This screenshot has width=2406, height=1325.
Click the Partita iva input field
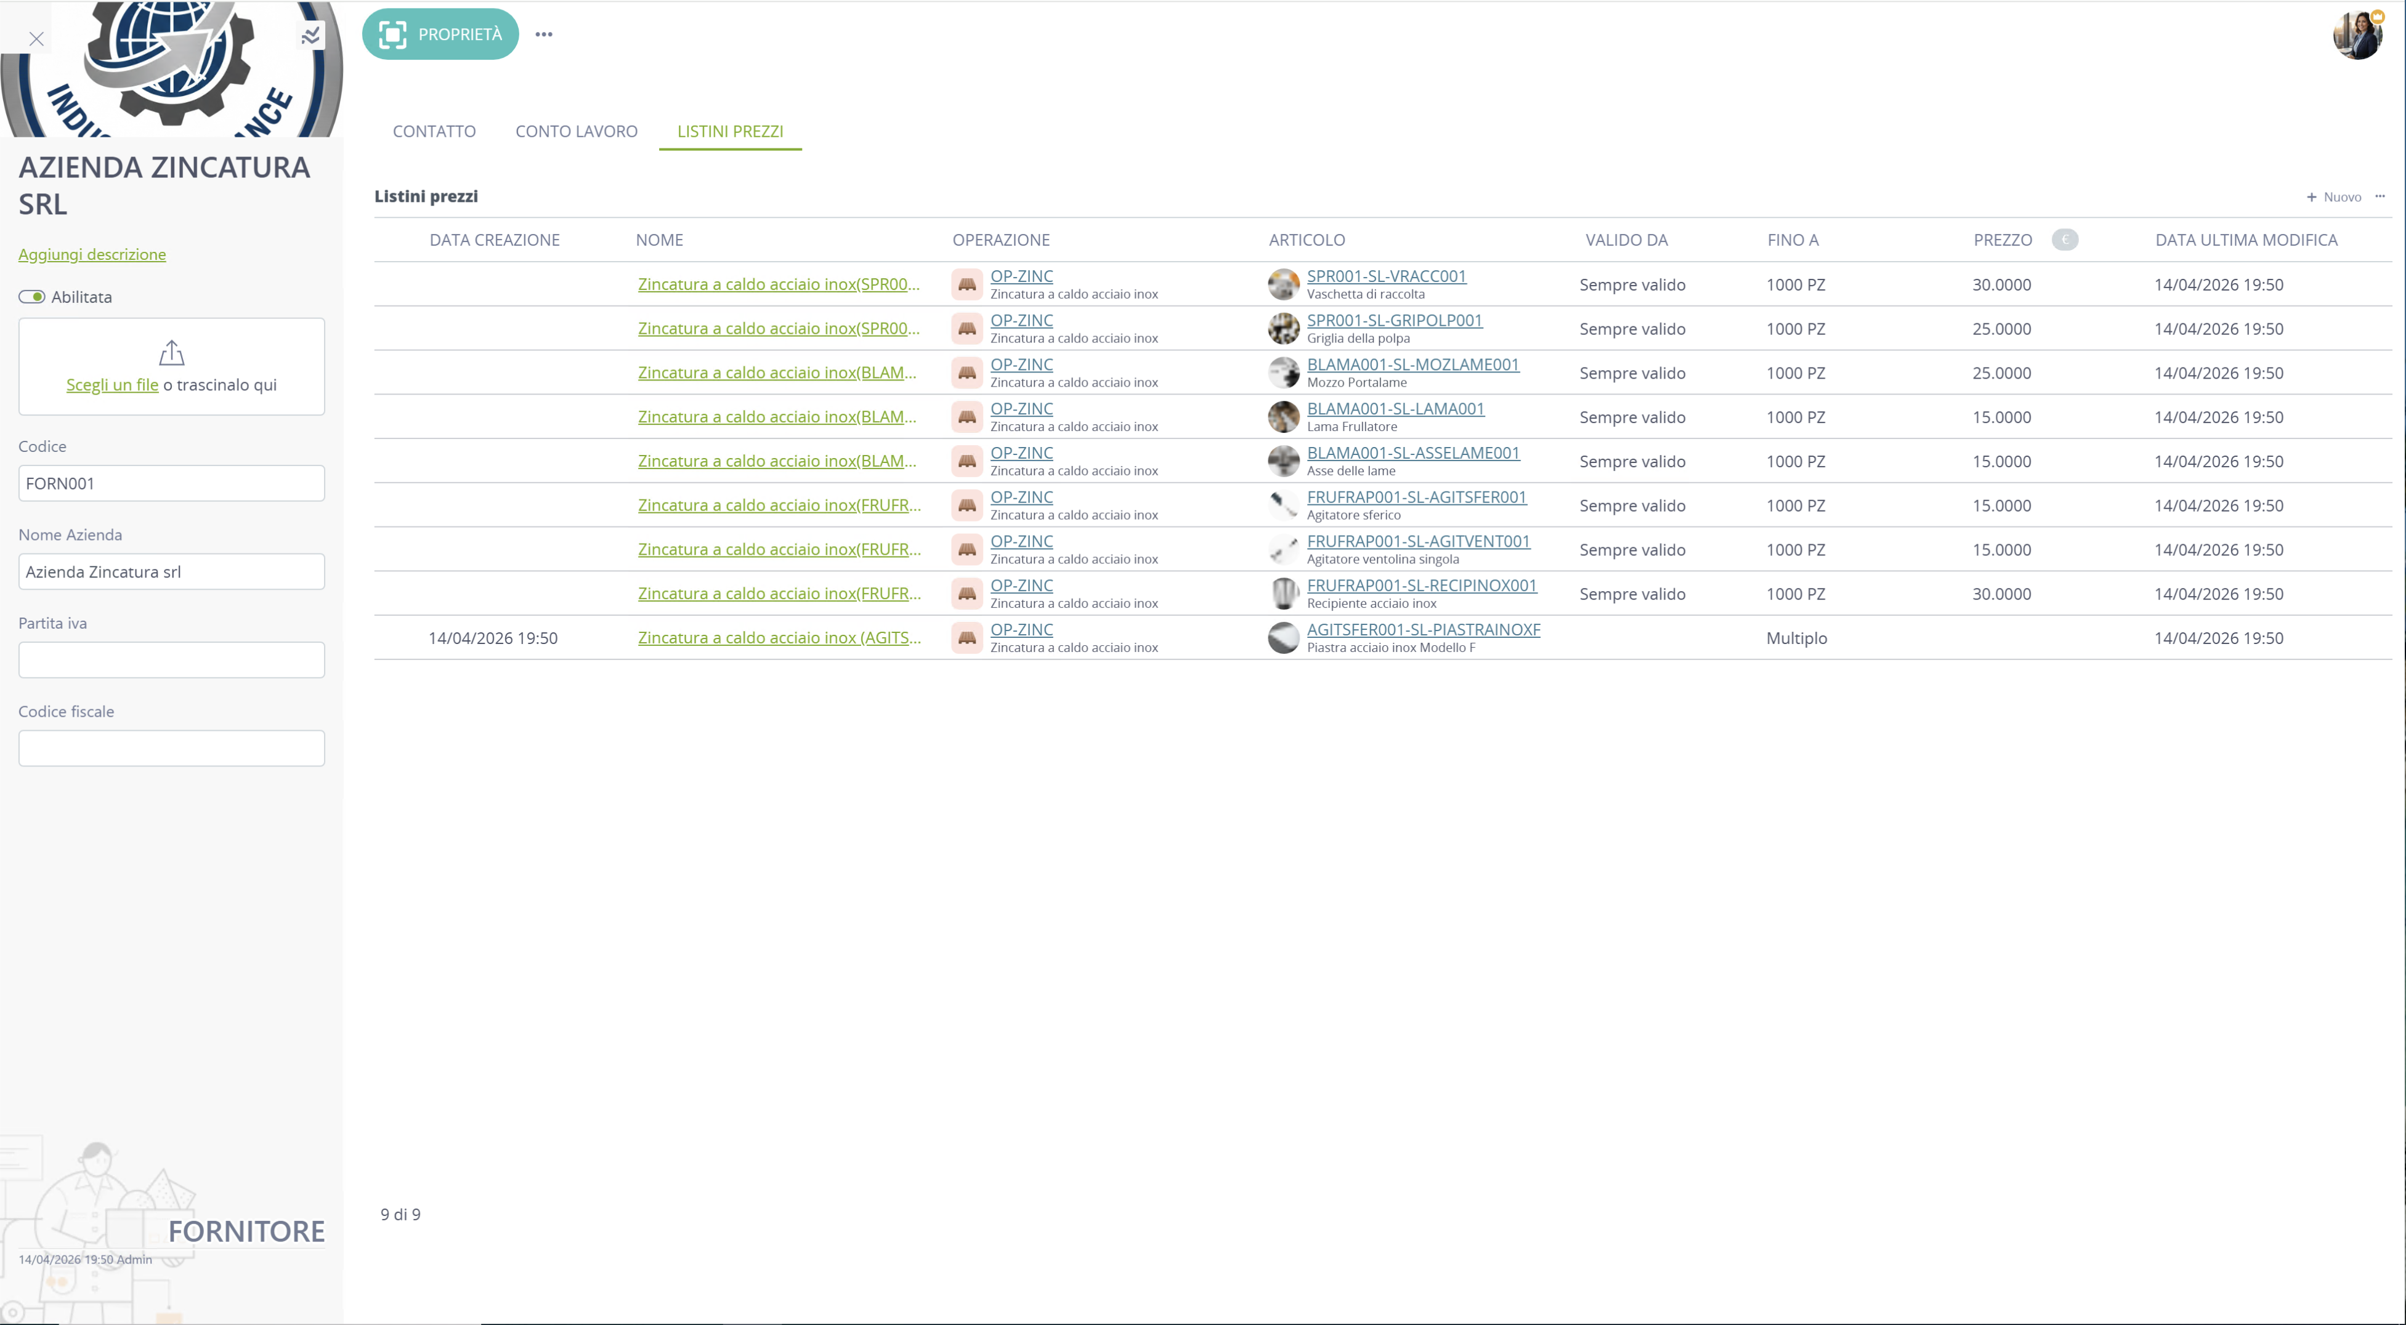click(x=172, y=660)
